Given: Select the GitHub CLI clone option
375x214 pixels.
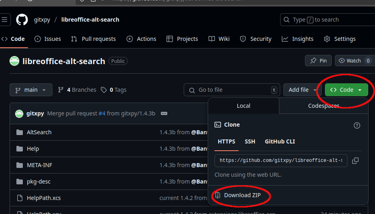Looking at the screenshot, I should [x=280, y=141].
